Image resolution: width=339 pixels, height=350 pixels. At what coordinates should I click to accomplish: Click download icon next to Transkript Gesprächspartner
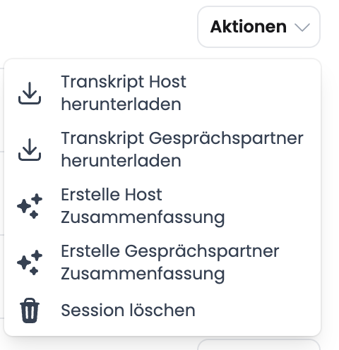30,150
